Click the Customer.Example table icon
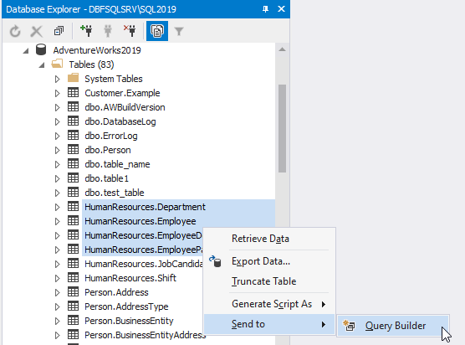This screenshot has width=465, height=345. (73, 93)
